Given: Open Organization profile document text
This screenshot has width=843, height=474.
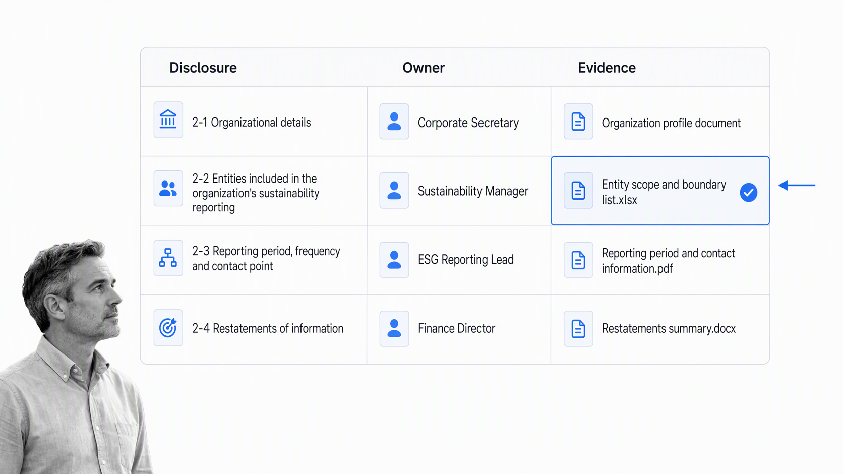Looking at the screenshot, I should point(671,123).
